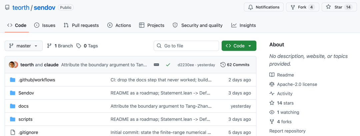The height and width of the screenshot is (136, 360).
Task: Focus the Go to file search field
Action: tap(186, 46)
